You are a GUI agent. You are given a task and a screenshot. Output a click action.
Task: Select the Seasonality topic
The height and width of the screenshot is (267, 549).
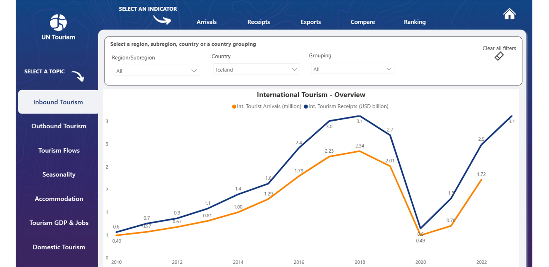(x=59, y=174)
